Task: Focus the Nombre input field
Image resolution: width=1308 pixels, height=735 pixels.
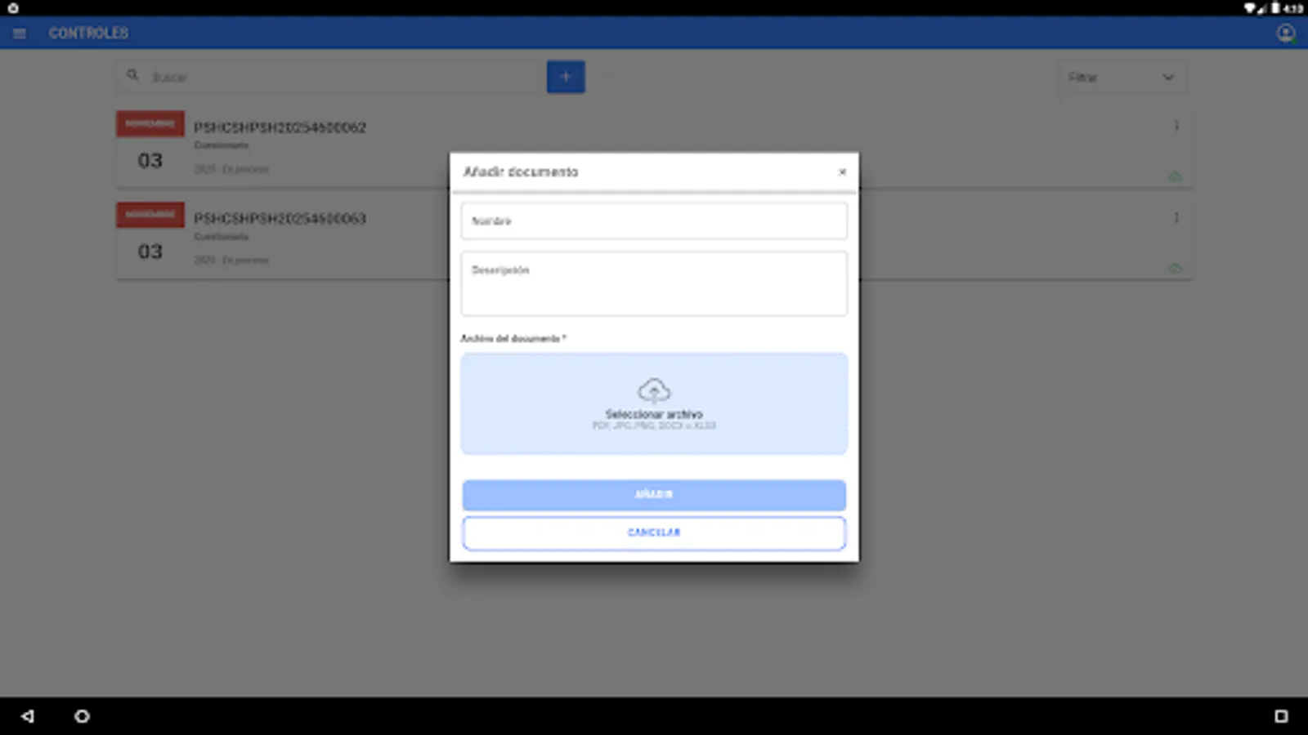Action: point(654,221)
